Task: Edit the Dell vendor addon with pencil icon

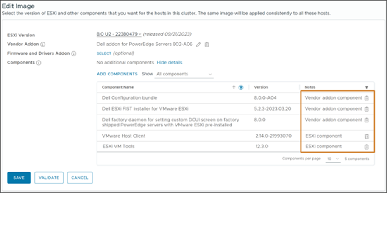Action: coord(198,45)
